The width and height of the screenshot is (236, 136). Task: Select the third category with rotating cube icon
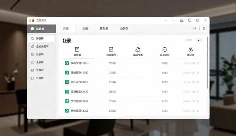click(138, 52)
